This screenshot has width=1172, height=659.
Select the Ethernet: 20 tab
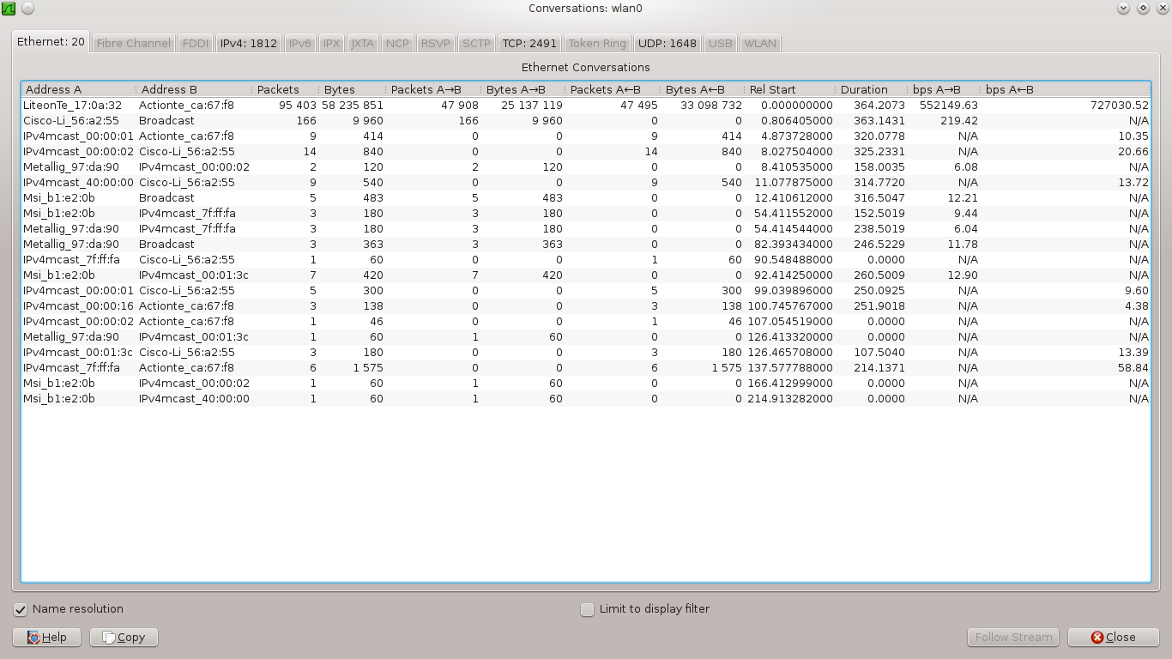[51, 42]
